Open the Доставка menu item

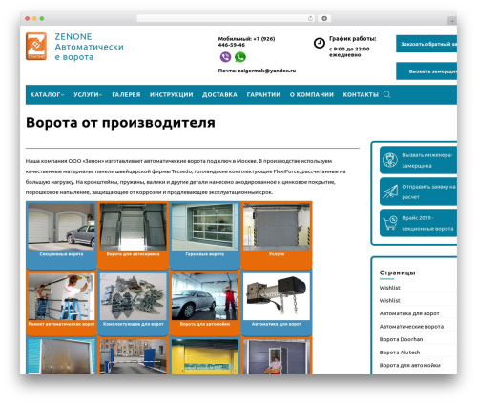pyautogui.click(x=219, y=94)
